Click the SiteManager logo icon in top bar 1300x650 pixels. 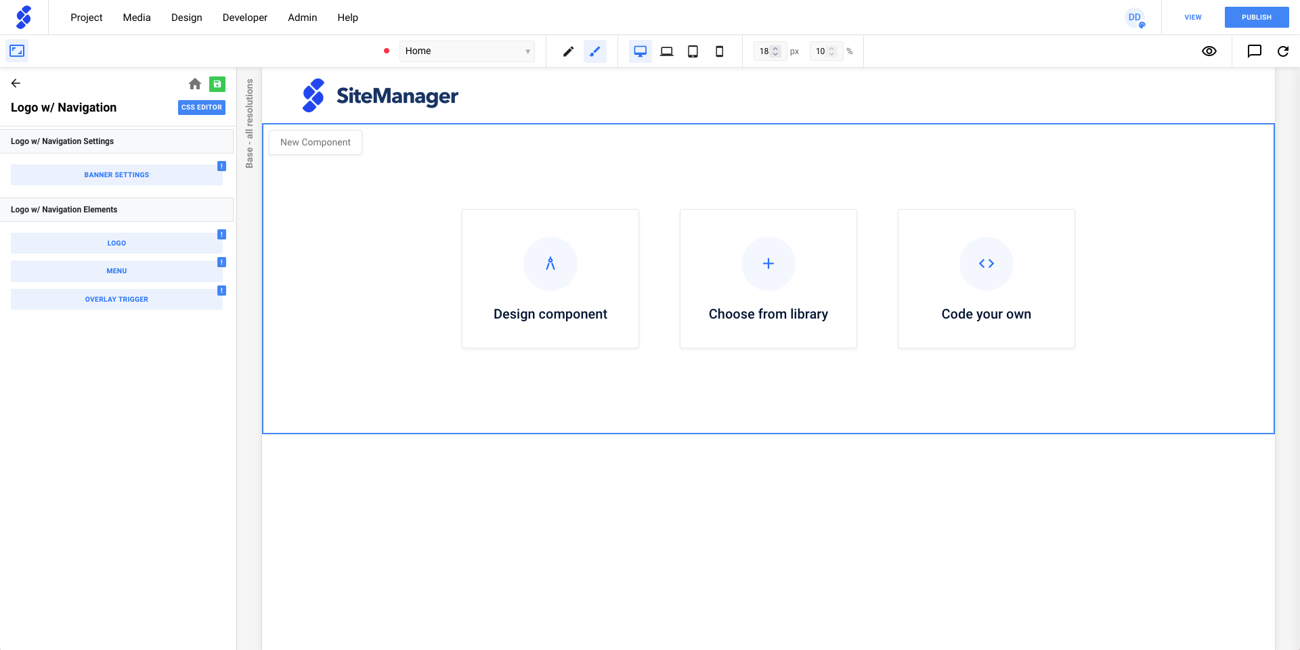(24, 17)
